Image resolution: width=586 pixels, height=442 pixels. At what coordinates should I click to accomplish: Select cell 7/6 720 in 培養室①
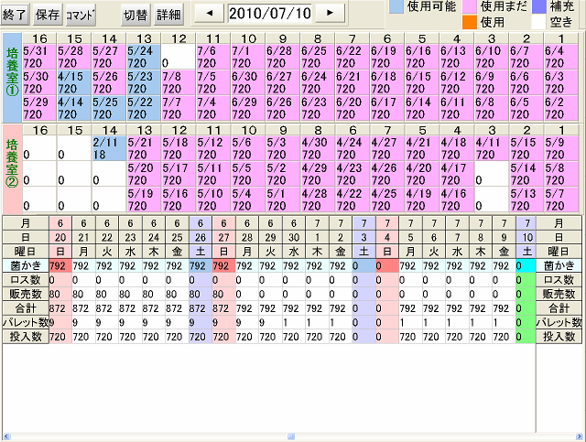(213, 57)
